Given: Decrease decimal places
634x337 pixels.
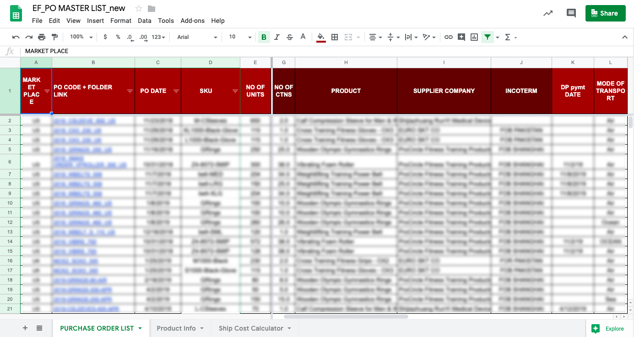Looking at the screenshot, I should click(130, 37).
